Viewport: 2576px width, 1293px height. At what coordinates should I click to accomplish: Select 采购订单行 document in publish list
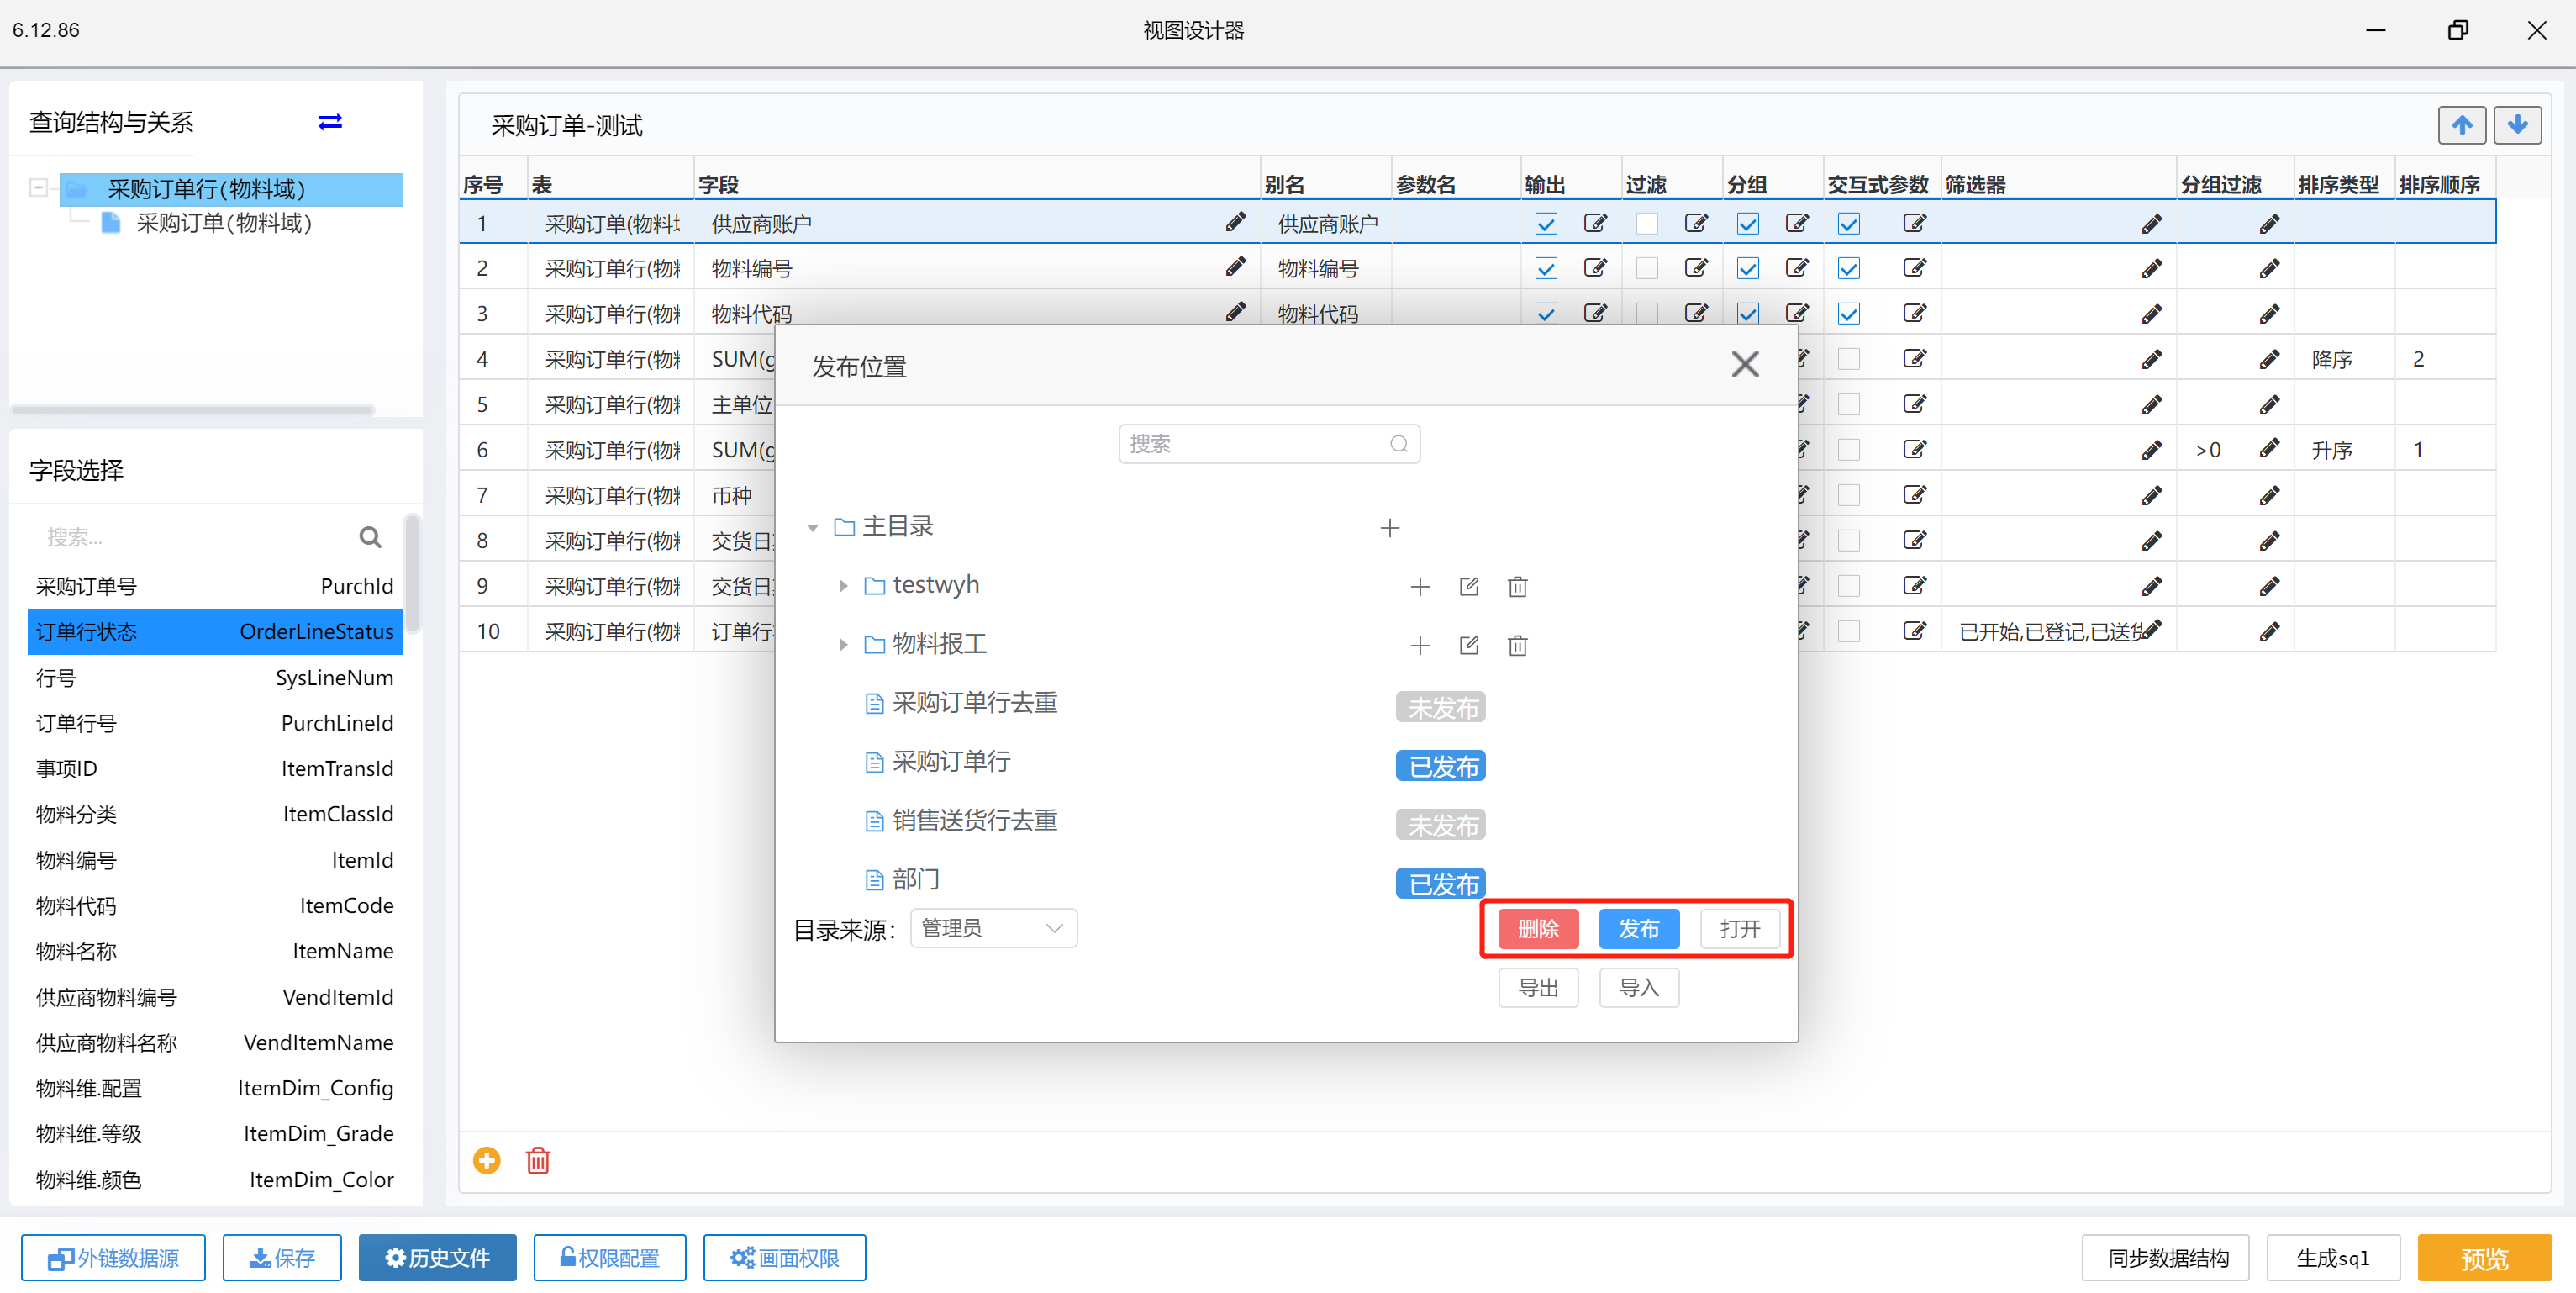pyautogui.click(x=951, y=762)
